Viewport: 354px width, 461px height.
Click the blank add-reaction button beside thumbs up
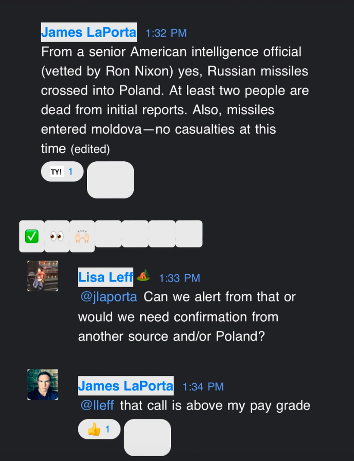147,437
